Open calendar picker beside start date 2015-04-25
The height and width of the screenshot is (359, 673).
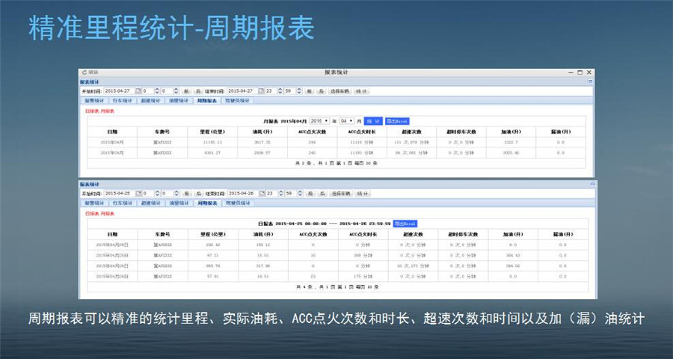pos(138,194)
